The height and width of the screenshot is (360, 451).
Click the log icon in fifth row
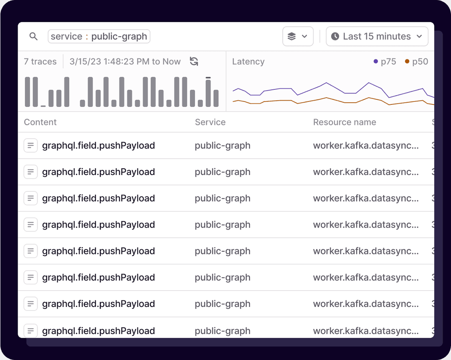(x=30, y=251)
